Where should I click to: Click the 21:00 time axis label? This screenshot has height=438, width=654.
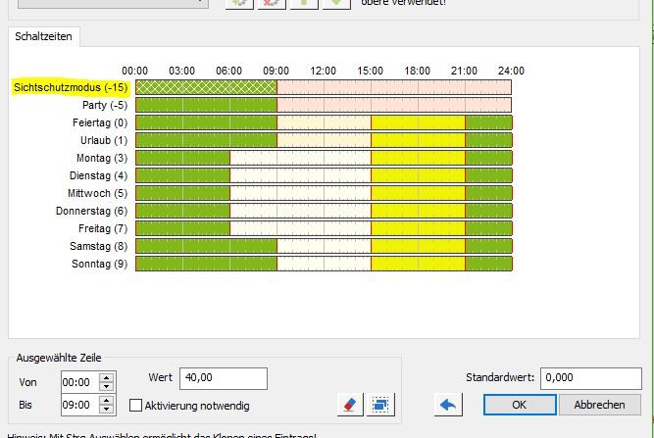pos(464,71)
